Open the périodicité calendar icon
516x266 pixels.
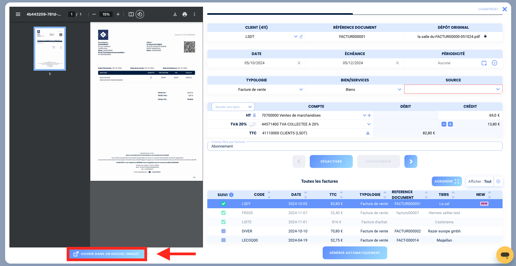[484, 63]
